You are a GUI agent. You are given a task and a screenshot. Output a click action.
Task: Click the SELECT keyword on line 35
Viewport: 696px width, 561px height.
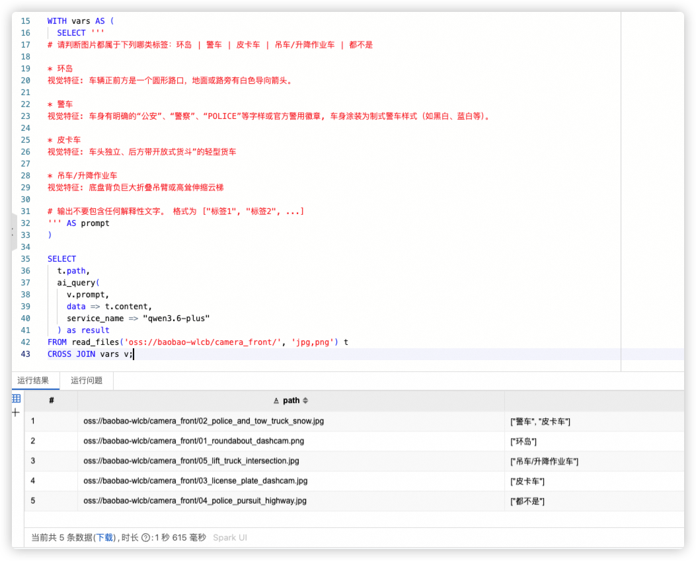(x=61, y=259)
